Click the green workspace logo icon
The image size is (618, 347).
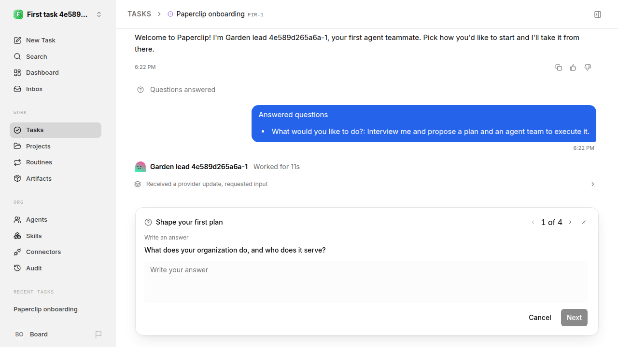[18, 14]
